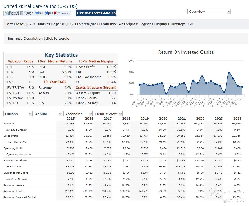This screenshot has height=206, width=249.
Task: Open the 10-Q filing icon
Action: [x=47, y=13]
